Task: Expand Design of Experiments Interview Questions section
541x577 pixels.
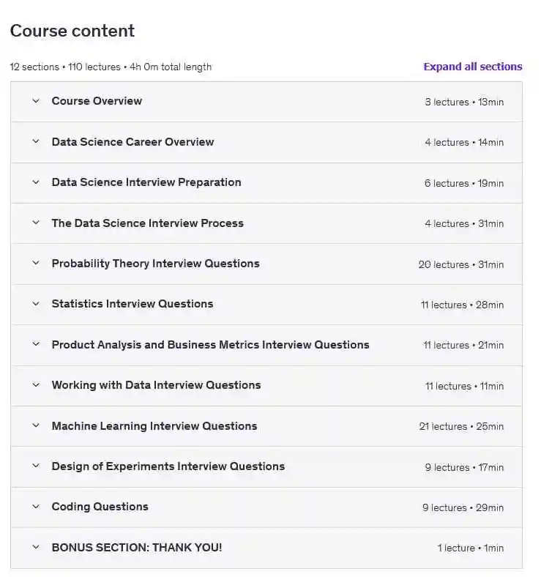Action: click(168, 466)
